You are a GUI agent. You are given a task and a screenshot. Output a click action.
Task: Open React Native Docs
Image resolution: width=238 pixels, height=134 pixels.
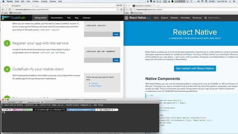(156, 18)
